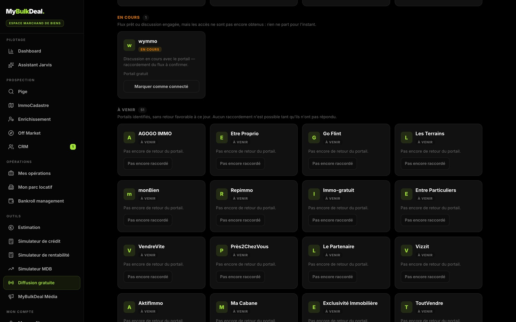This screenshot has height=322, width=516.
Task: Click the Exclusivité Immobilière portal name
Action: click(x=350, y=303)
